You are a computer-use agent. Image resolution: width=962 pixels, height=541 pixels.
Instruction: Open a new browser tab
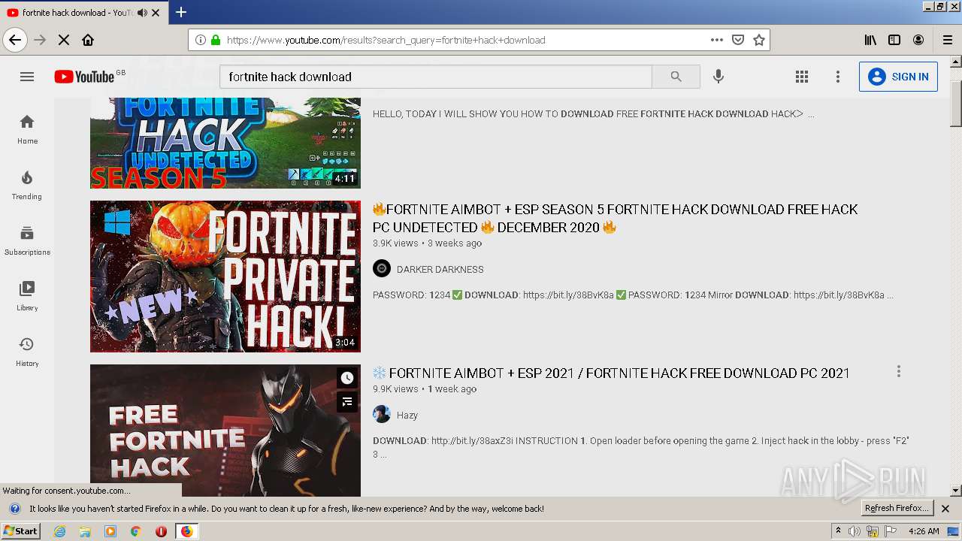coord(181,12)
